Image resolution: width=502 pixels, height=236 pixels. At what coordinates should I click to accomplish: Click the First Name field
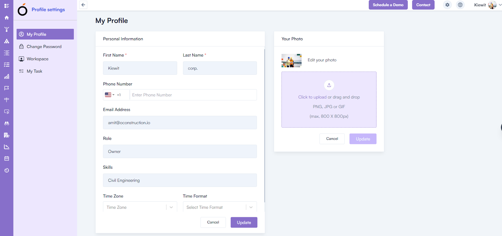140,68
